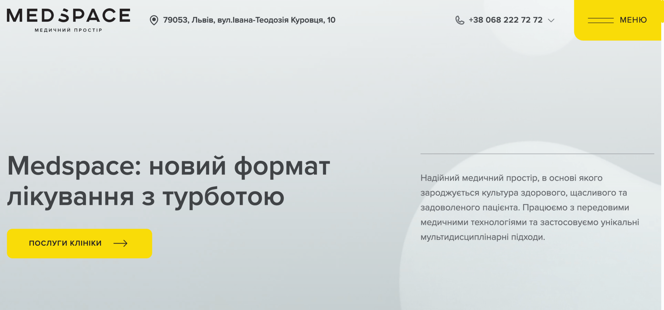Select the heading line 'лікування з турботою'
Image resolution: width=664 pixels, height=310 pixels.
point(146,197)
